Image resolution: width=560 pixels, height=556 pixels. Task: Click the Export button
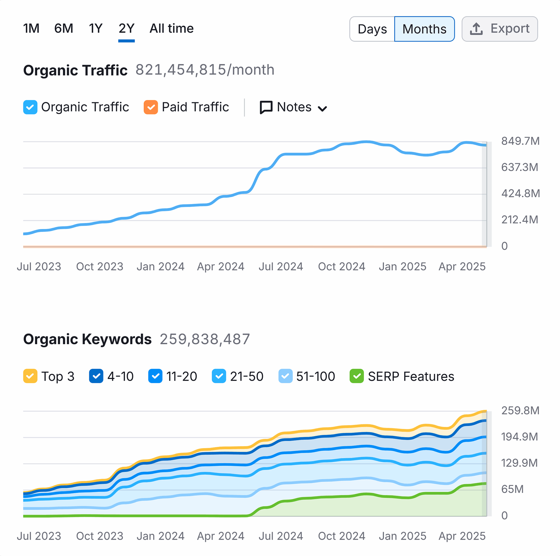pyautogui.click(x=500, y=29)
